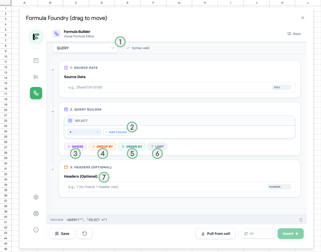The width and height of the screenshot is (321, 252).
Task: Open support via the lifebuoy icon
Action: [36, 214]
